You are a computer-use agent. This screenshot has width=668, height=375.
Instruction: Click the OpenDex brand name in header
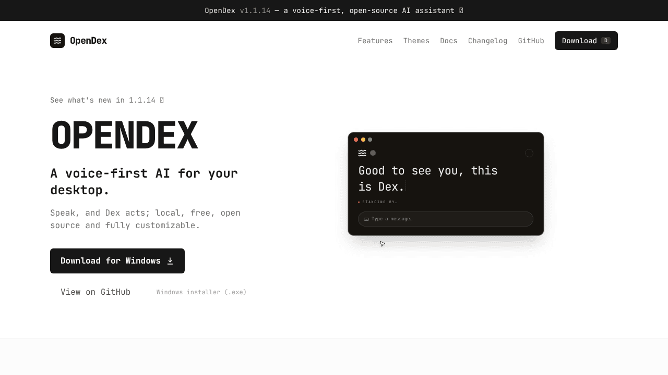pyautogui.click(x=88, y=41)
